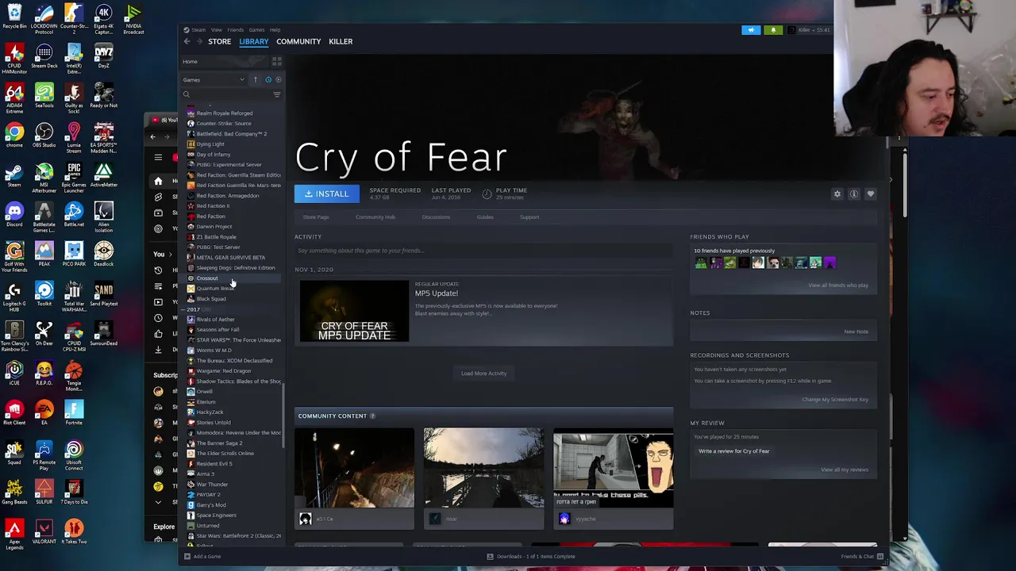Open the Discussions link

[436, 217]
